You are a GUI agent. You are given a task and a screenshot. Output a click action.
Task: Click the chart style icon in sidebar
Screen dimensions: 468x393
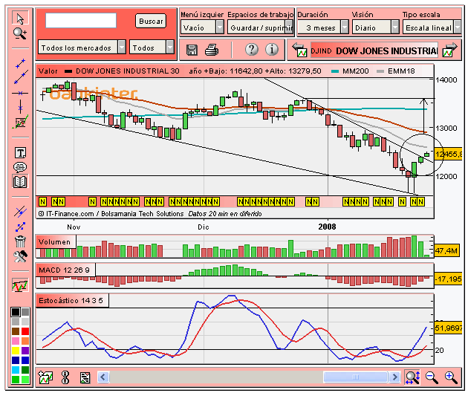pos(20,285)
